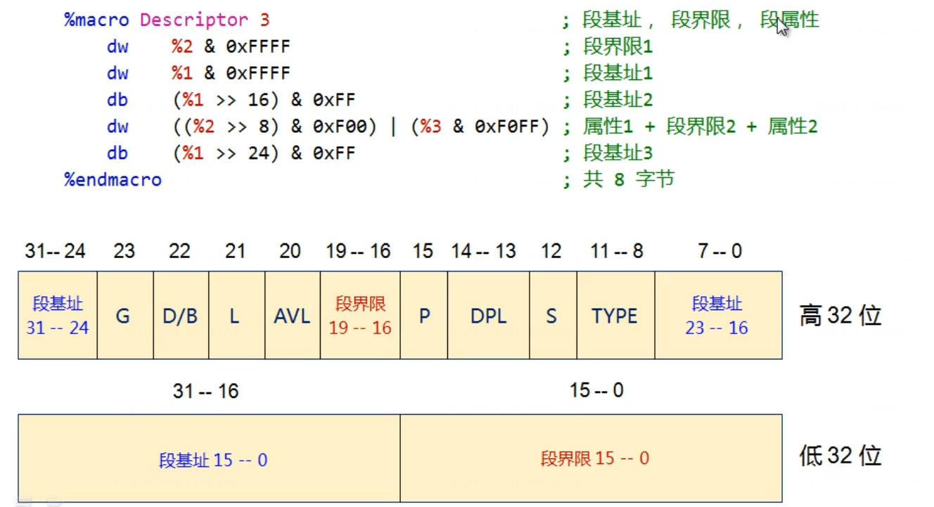Screen dimensions: 934x507
Task: Click the '(%1 >> 16) & 0xFF' expression
Action: pyautogui.click(x=264, y=99)
